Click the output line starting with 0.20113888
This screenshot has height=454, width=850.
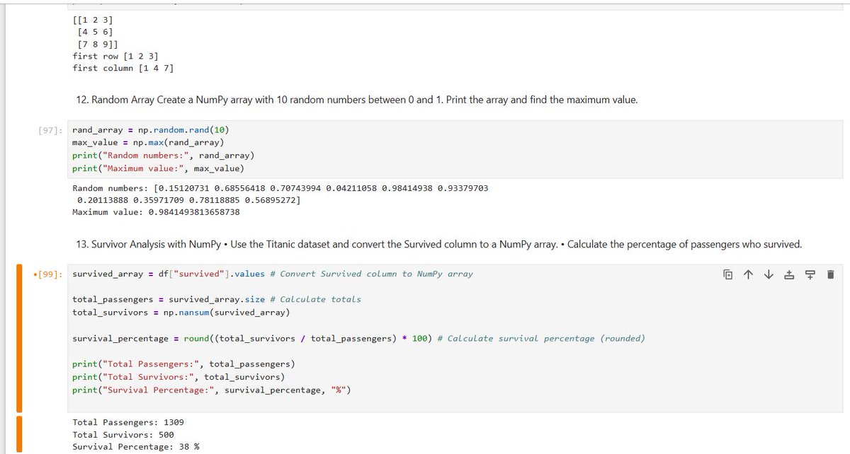[x=188, y=200]
